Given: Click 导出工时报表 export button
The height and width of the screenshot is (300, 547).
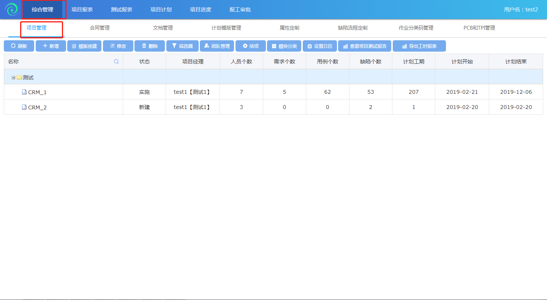Looking at the screenshot, I should pyautogui.click(x=419, y=46).
